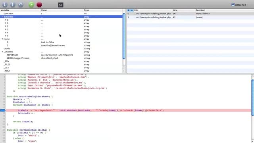This screenshot has height=143, width=254.
Task: Select the _POST variable row
Action: tap(61, 71)
